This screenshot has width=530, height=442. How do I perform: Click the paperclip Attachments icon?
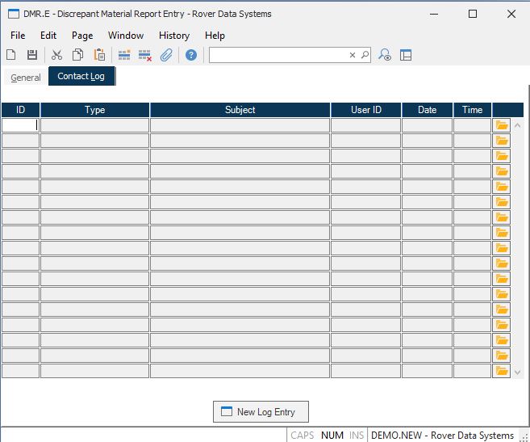click(x=166, y=55)
